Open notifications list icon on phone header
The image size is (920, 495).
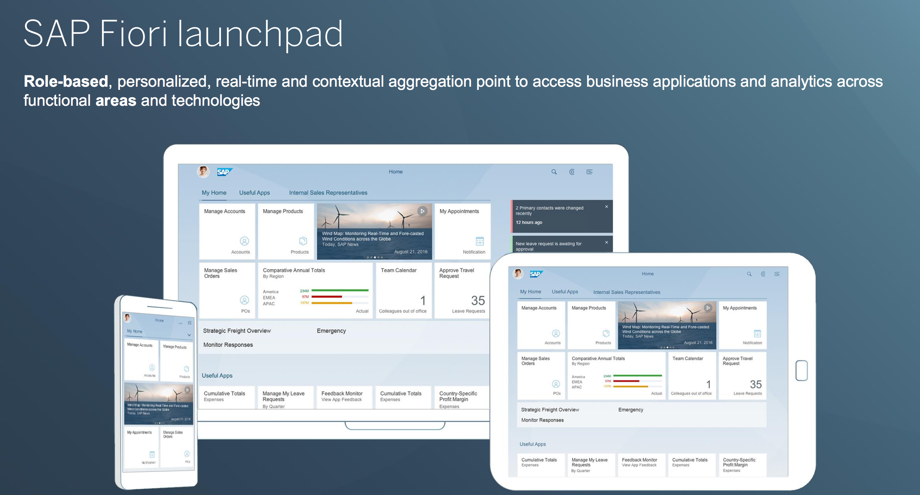(190, 323)
